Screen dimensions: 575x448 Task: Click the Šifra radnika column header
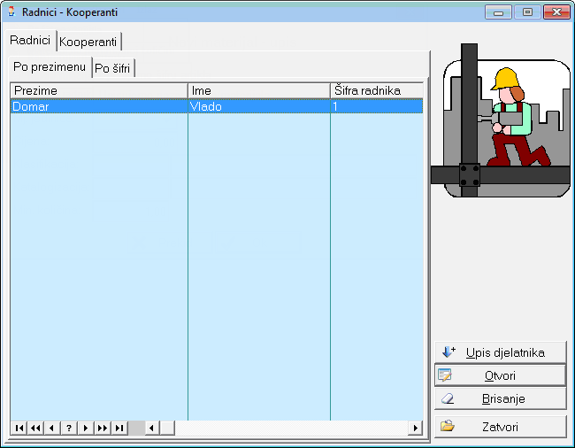pyautogui.click(x=377, y=90)
